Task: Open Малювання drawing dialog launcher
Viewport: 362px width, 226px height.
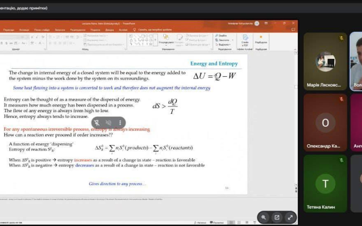Action: click(211, 49)
